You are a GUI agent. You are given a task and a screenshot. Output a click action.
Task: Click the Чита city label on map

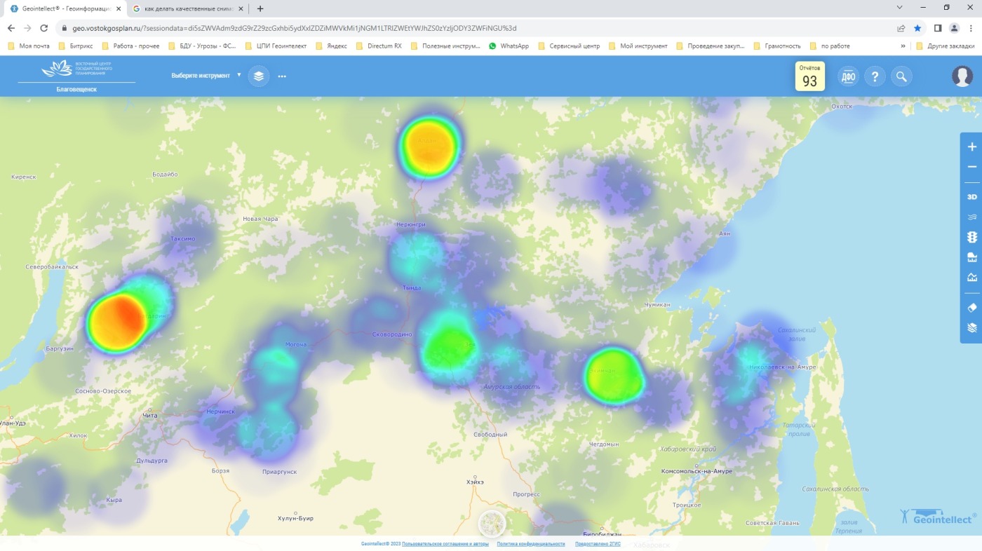tap(149, 416)
